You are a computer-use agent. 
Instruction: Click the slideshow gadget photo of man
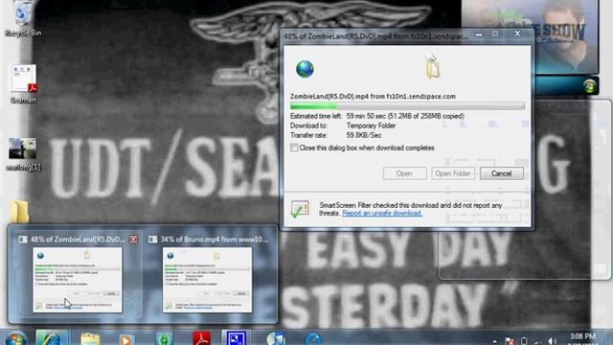pyautogui.click(x=530, y=36)
